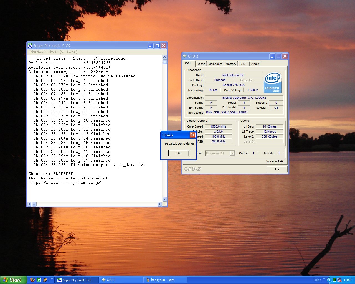This screenshot has width=355, height=284.
Task: Click the L1 Data value 16 KBytes
Action: (x=269, y=126)
